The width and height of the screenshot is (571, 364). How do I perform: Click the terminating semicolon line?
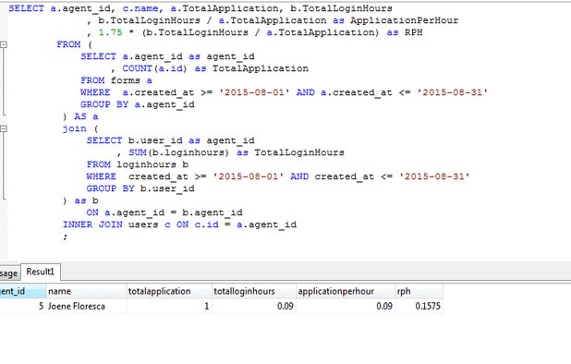point(66,237)
